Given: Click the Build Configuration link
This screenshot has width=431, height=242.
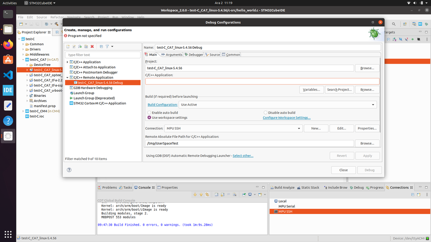Looking at the screenshot, I should 163,105.
